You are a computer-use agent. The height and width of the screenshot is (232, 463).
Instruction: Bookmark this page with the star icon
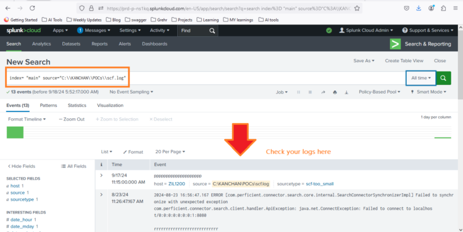point(357,8)
